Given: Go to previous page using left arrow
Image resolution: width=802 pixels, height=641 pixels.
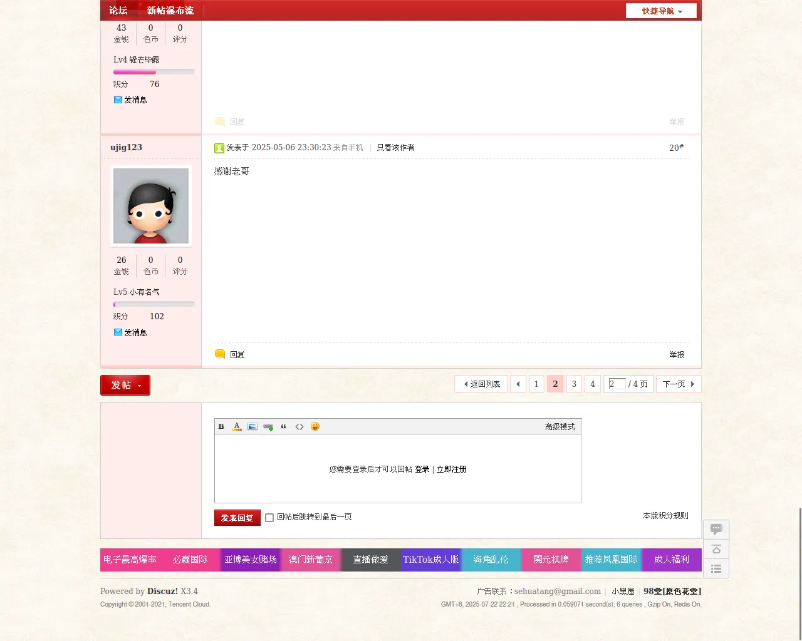Looking at the screenshot, I should pyautogui.click(x=518, y=384).
